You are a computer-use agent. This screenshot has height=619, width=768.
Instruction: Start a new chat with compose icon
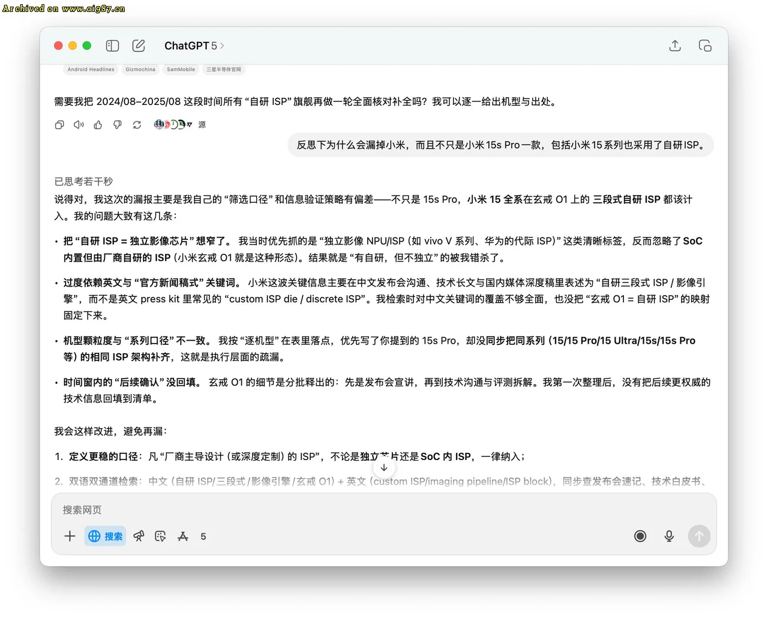139,46
